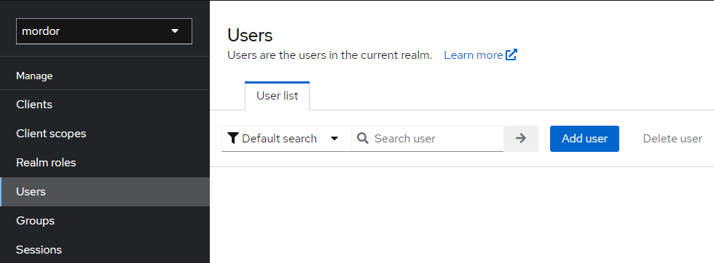Screen dimensions: 714x263
Task: Open Realm roles section
Action: click(x=105, y=163)
